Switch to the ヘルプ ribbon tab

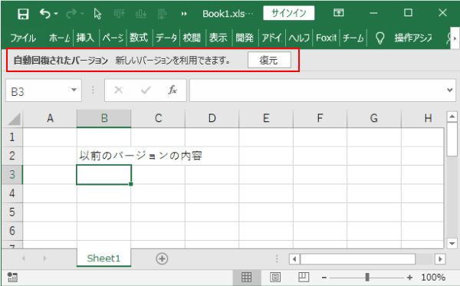[299, 38]
